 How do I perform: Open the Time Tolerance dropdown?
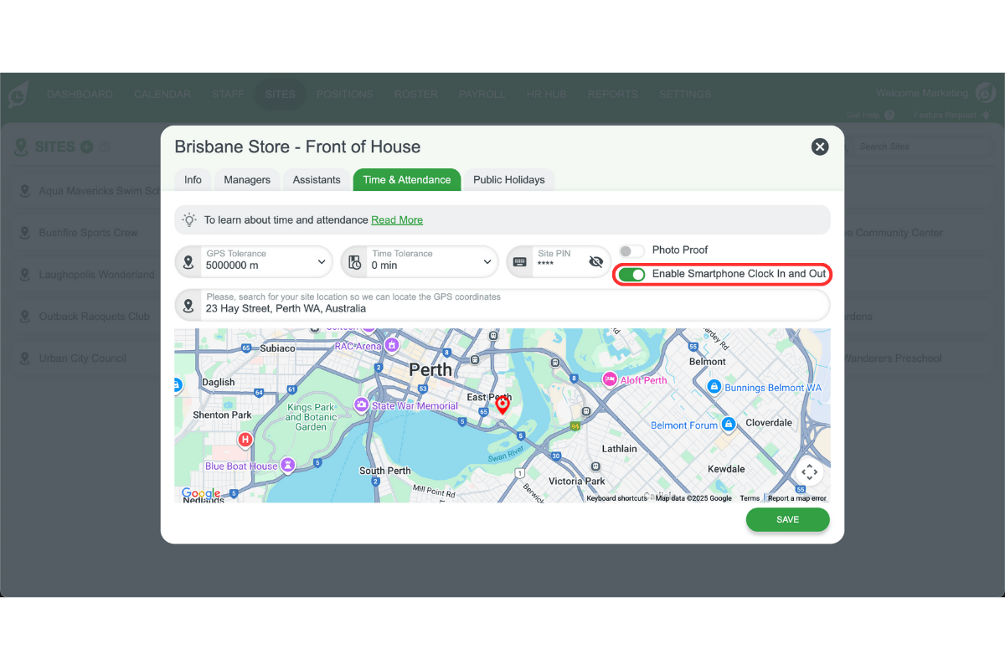[487, 261]
